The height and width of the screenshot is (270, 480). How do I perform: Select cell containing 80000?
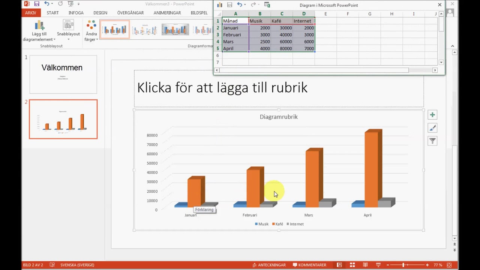(282, 48)
